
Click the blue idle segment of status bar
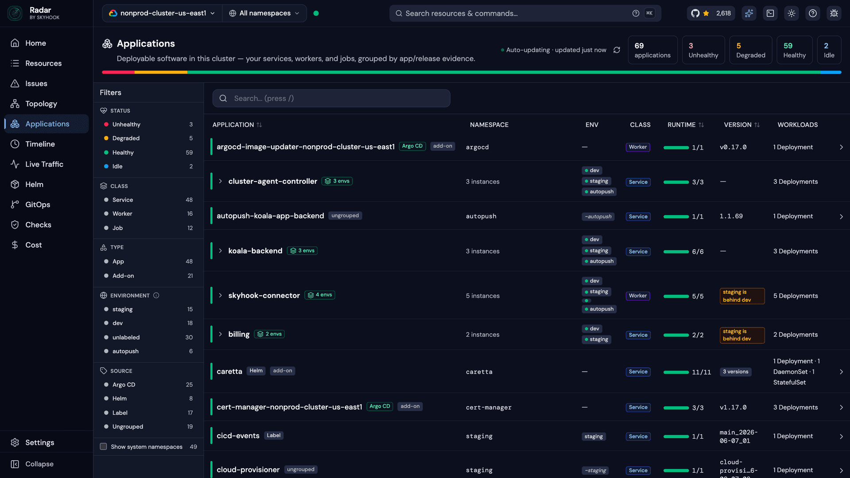tap(831, 72)
